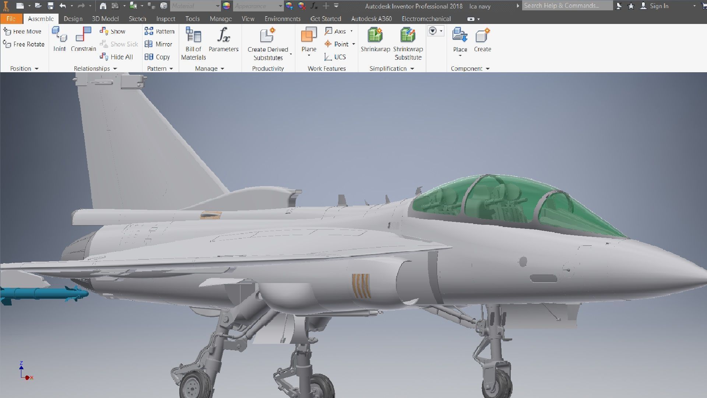Customize the Quick Access Toolbar dropdown
This screenshot has width=707, height=398.
[336, 6]
